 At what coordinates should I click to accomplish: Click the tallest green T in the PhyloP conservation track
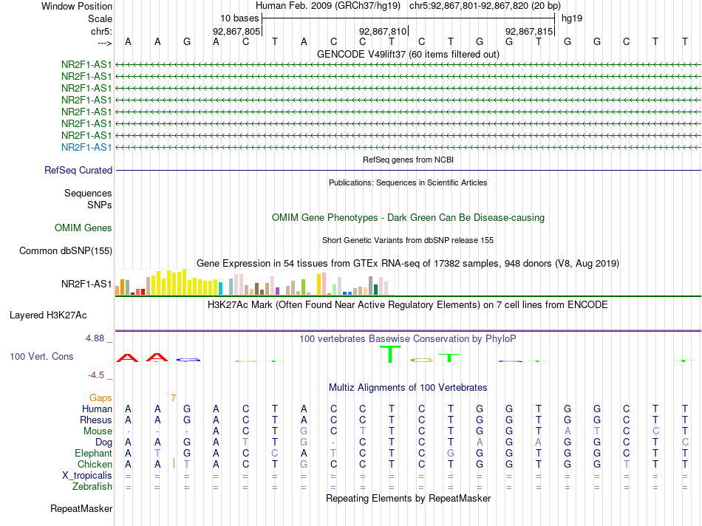tap(390, 354)
